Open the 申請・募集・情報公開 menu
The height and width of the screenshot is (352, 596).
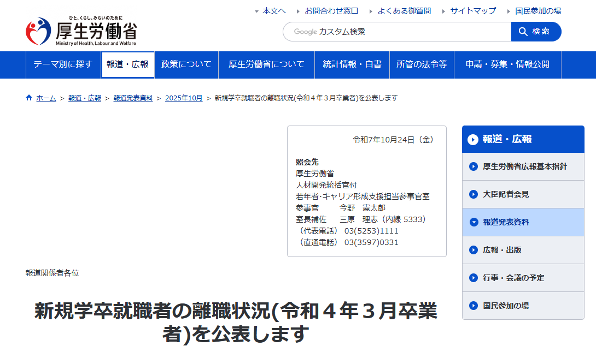click(507, 65)
